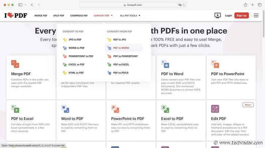Select PDF to WORD menu entry
Screen dimensions: 265x148
tap(121, 48)
